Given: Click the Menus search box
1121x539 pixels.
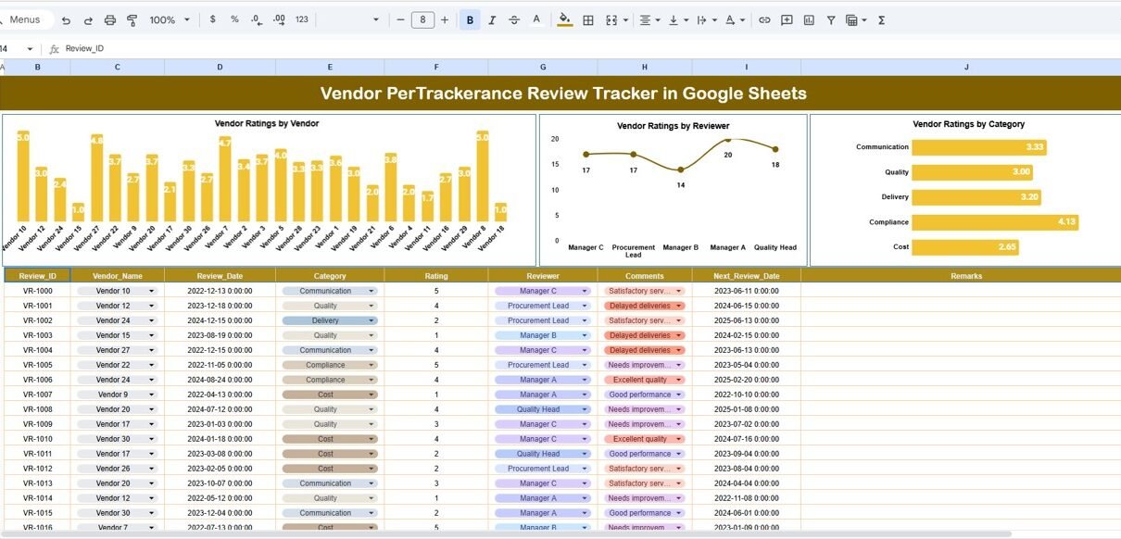Looking at the screenshot, I should (25, 19).
